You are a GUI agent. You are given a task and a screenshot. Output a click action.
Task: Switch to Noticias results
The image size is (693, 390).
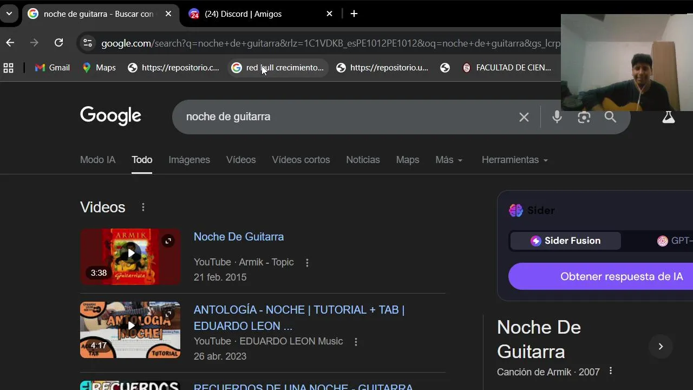(363, 160)
